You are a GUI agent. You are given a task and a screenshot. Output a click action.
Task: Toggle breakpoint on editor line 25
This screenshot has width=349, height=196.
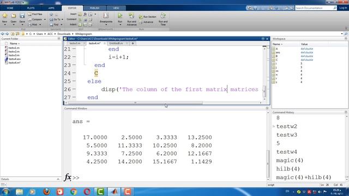(74, 81)
